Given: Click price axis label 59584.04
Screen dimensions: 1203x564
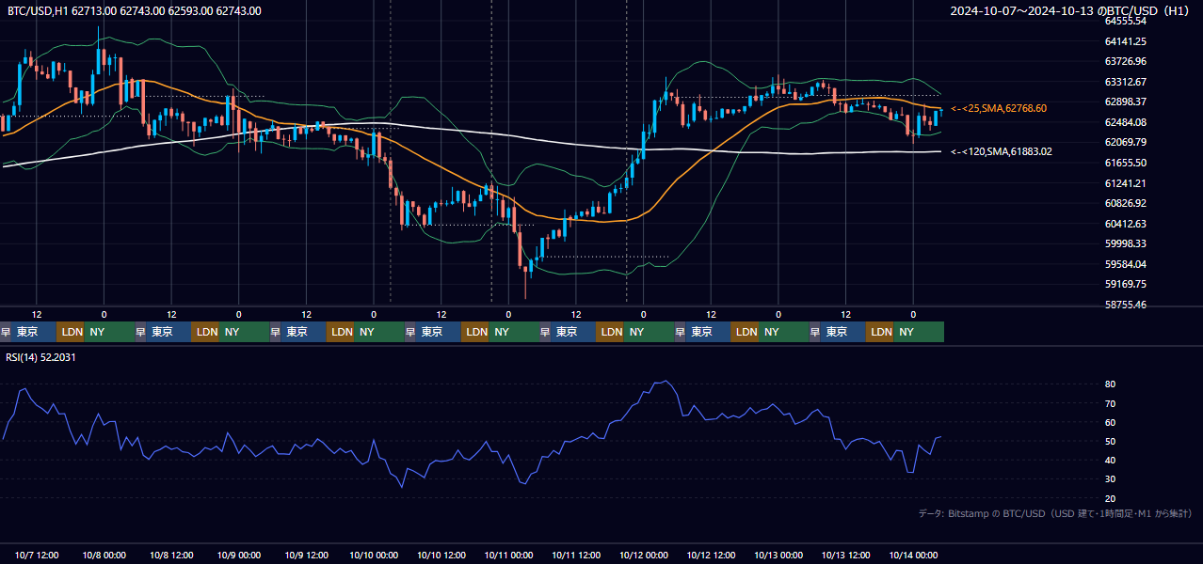Looking at the screenshot, I should tap(1126, 264).
